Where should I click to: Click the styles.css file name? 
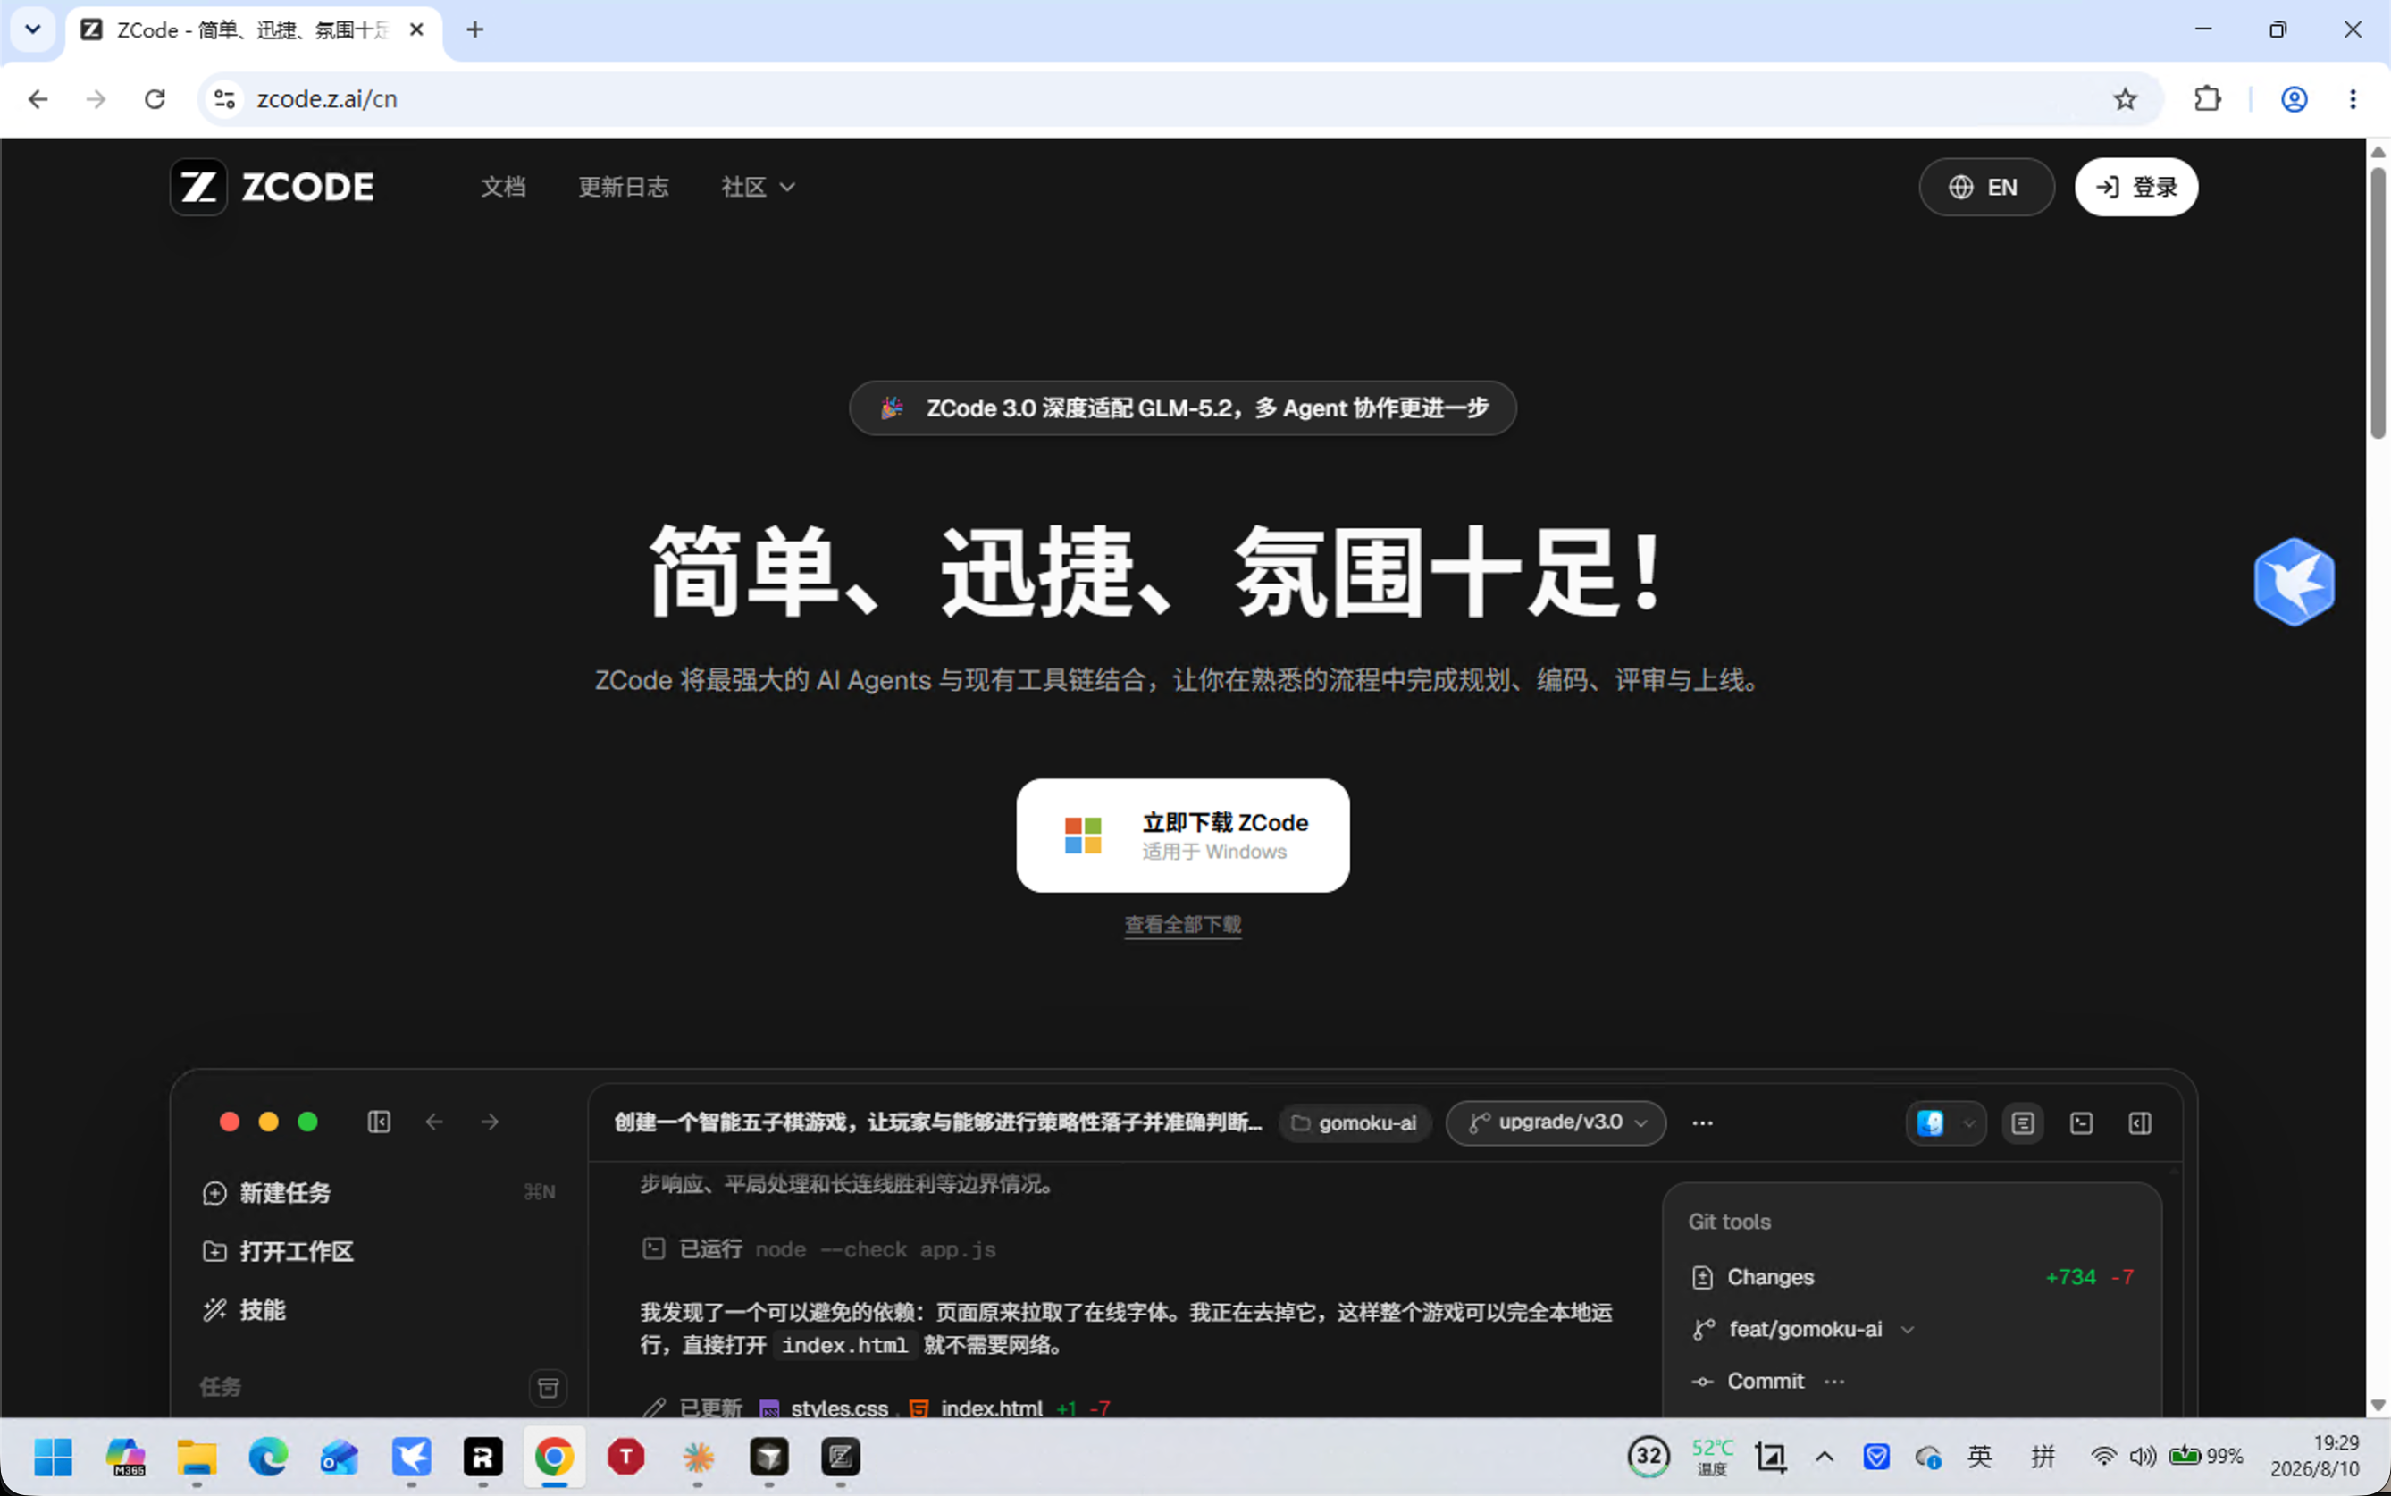839,1408
